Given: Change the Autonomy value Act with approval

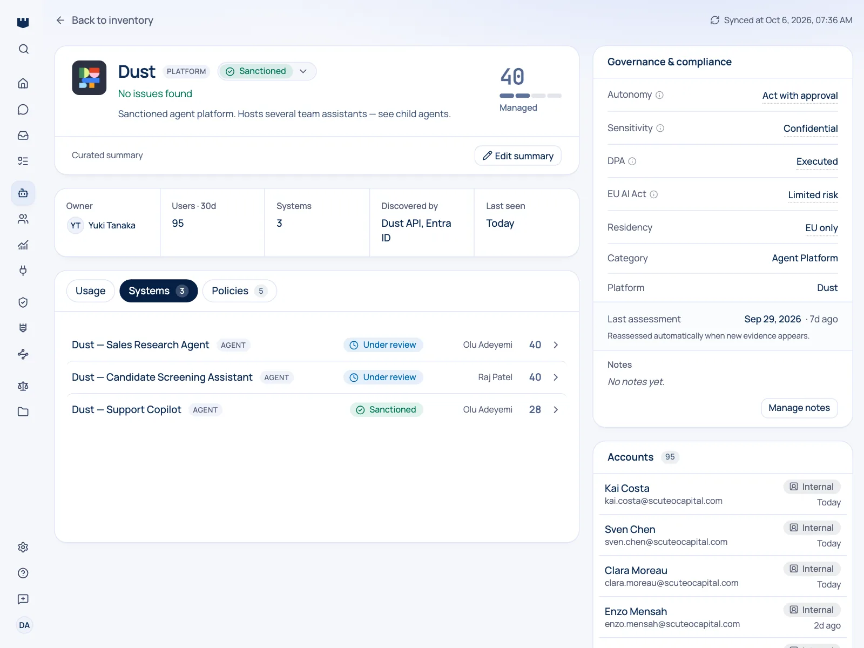Looking at the screenshot, I should pyautogui.click(x=800, y=96).
